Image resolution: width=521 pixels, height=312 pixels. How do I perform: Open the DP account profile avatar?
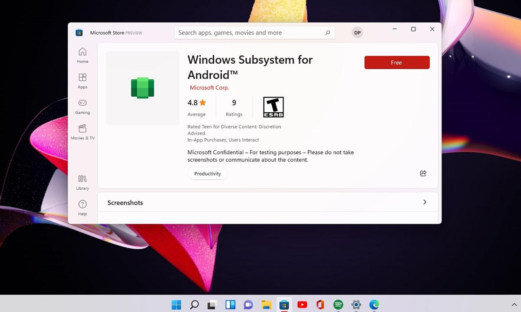pos(357,32)
